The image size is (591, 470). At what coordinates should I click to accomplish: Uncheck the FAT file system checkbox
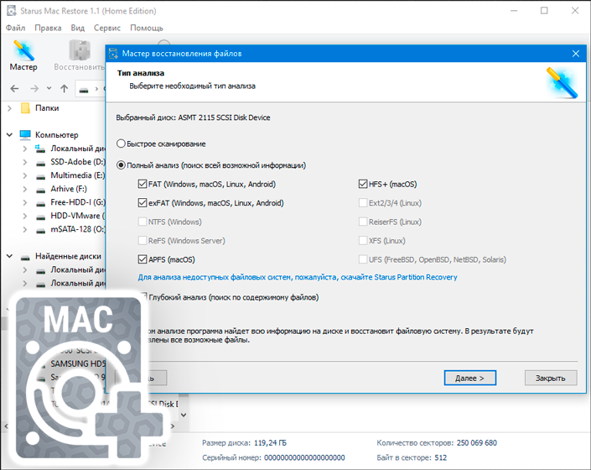(143, 184)
